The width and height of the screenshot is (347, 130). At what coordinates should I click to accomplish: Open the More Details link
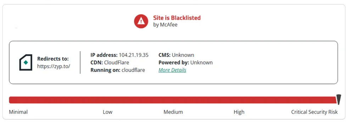click(172, 70)
